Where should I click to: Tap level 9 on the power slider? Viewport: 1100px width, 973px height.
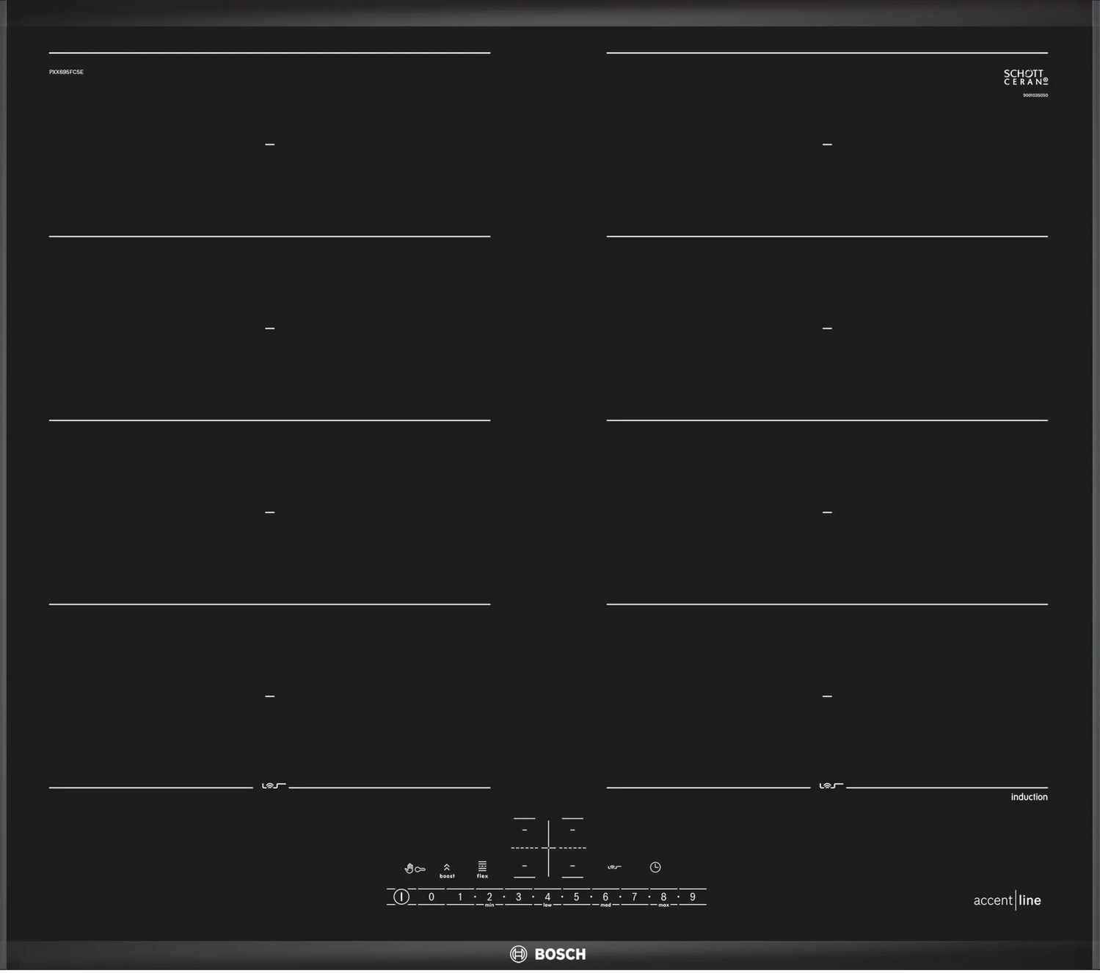[692, 898]
